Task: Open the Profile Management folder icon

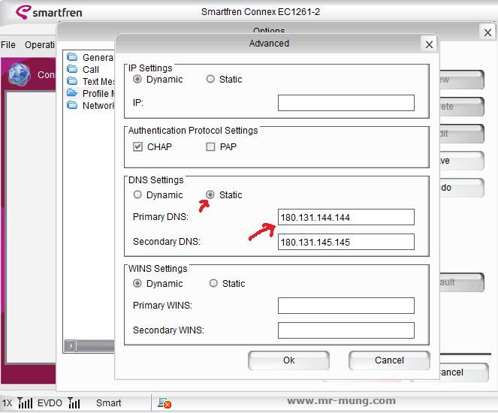Action: pyautogui.click(x=72, y=93)
